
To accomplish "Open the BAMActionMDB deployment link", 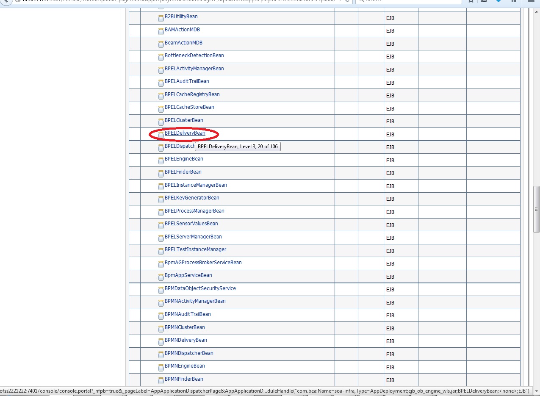I will (182, 30).
